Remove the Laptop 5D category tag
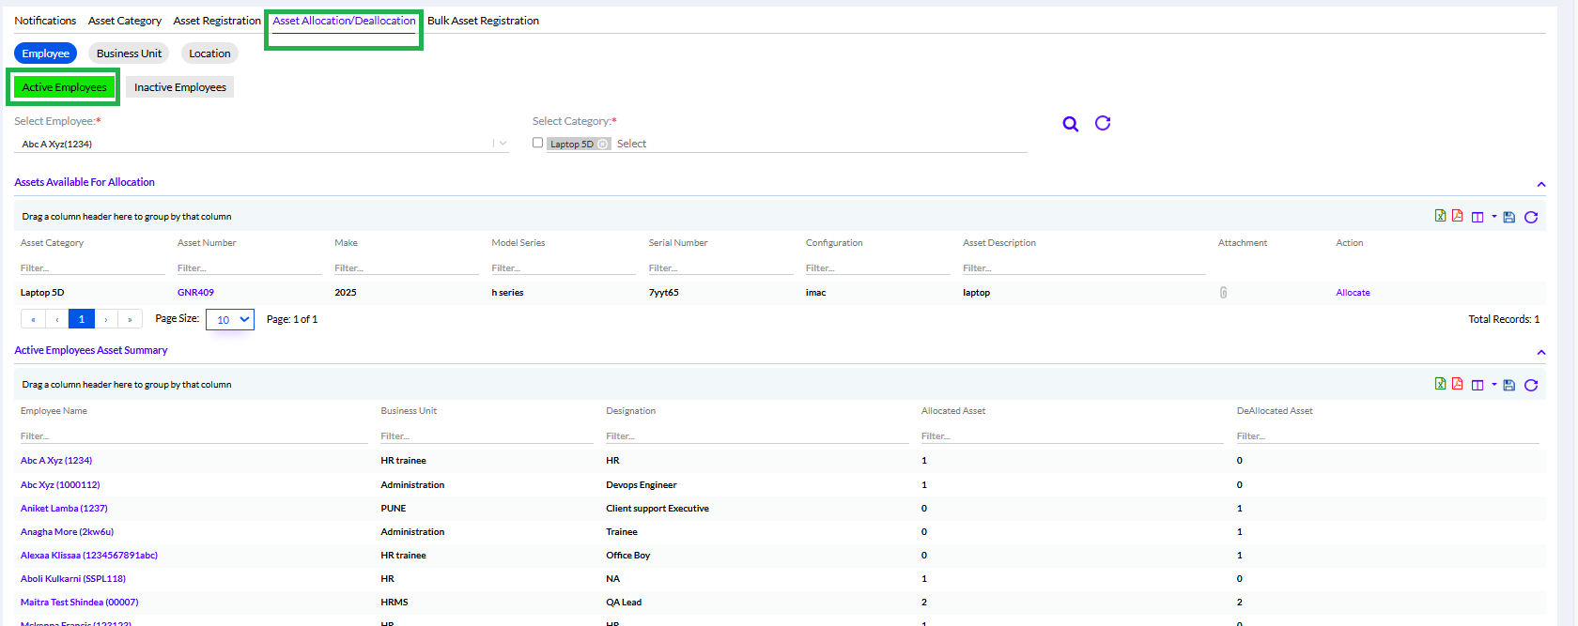 pos(603,144)
